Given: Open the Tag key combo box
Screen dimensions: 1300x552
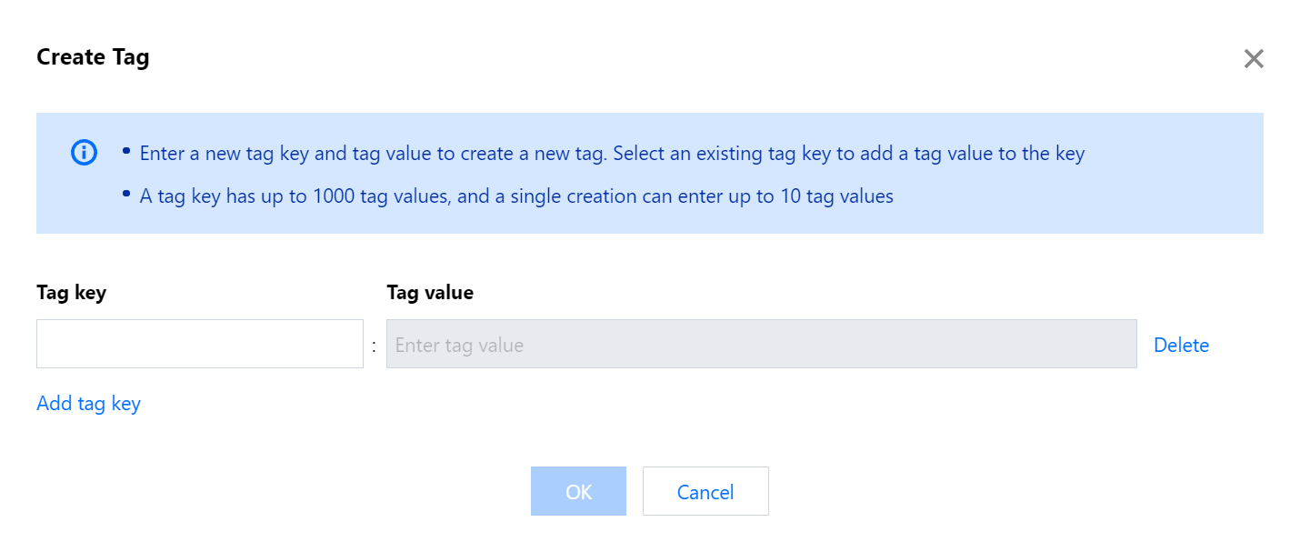Looking at the screenshot, I should coord(200,344).
